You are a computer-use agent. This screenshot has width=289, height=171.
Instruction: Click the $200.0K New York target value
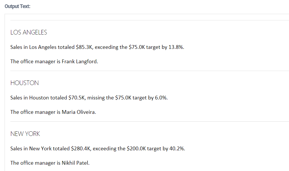tap(136, 149)
